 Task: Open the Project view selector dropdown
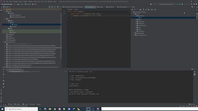(x=7, y=7)
